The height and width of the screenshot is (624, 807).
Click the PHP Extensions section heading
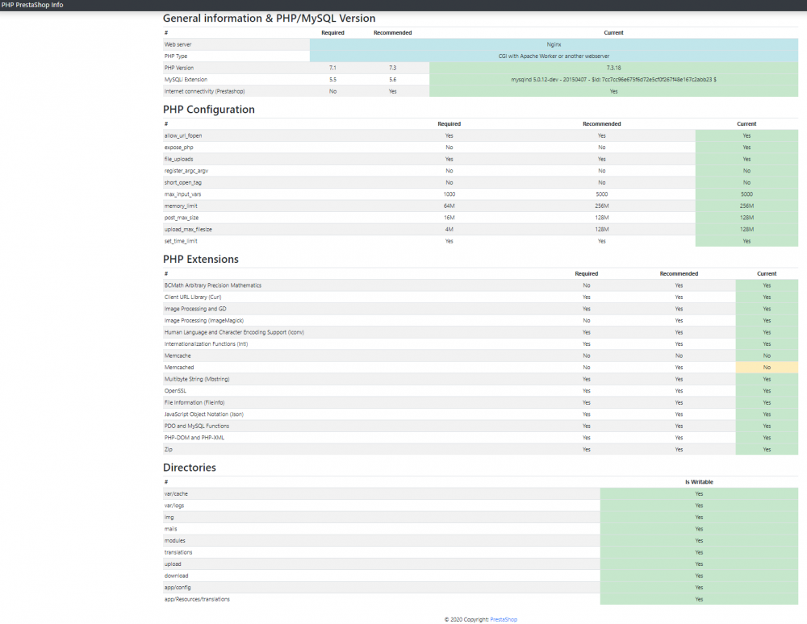(200, 260)
